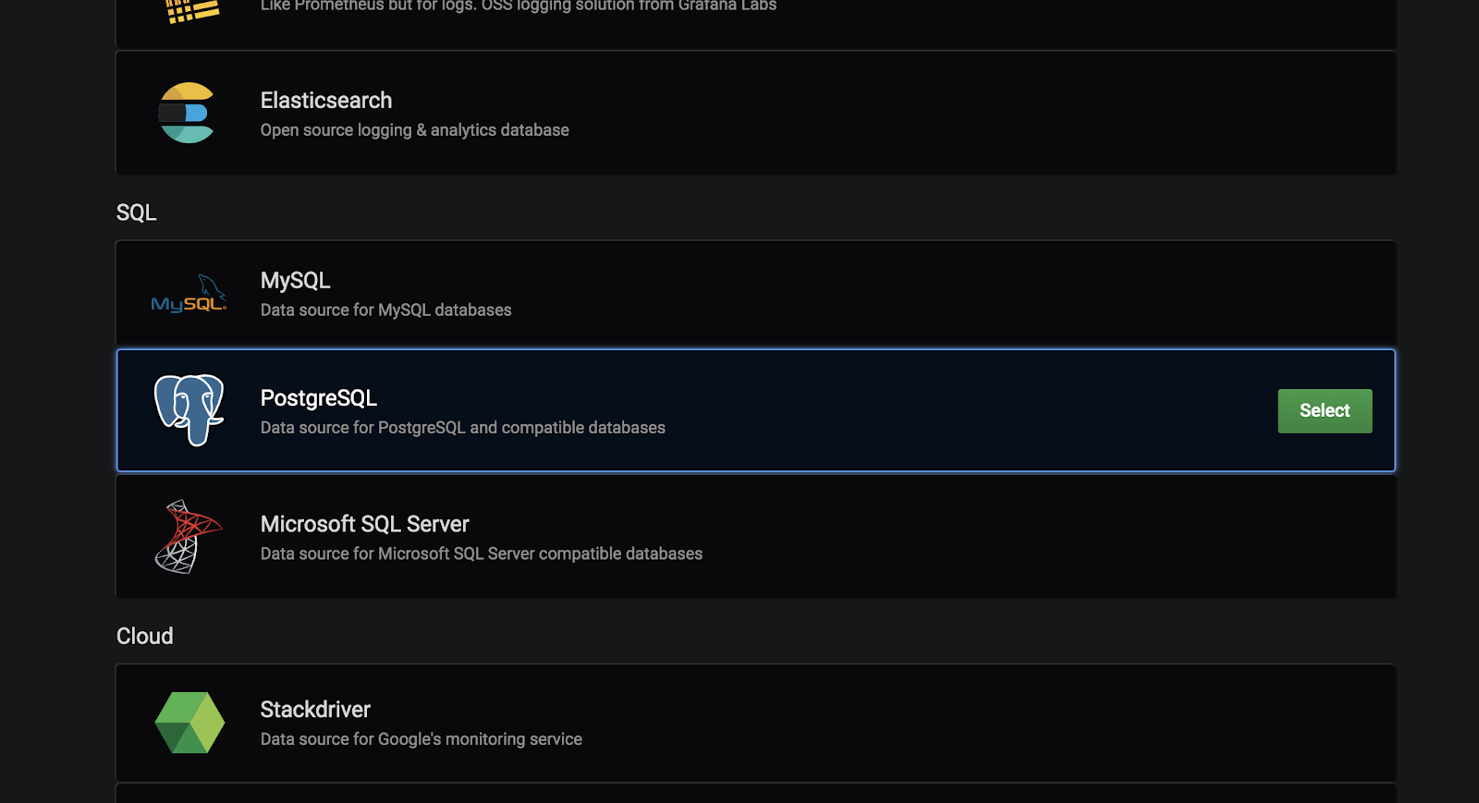Click the PostgreSQL title text
The height and width of the screenshot is (803, 1479).
318,397
